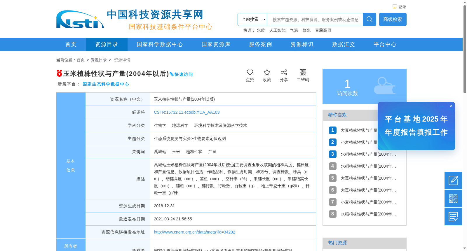Viewport: 467px width, 251px height.
Task: Open recommendation 2 小麦植株性状与产量
Action: [359, 142]
